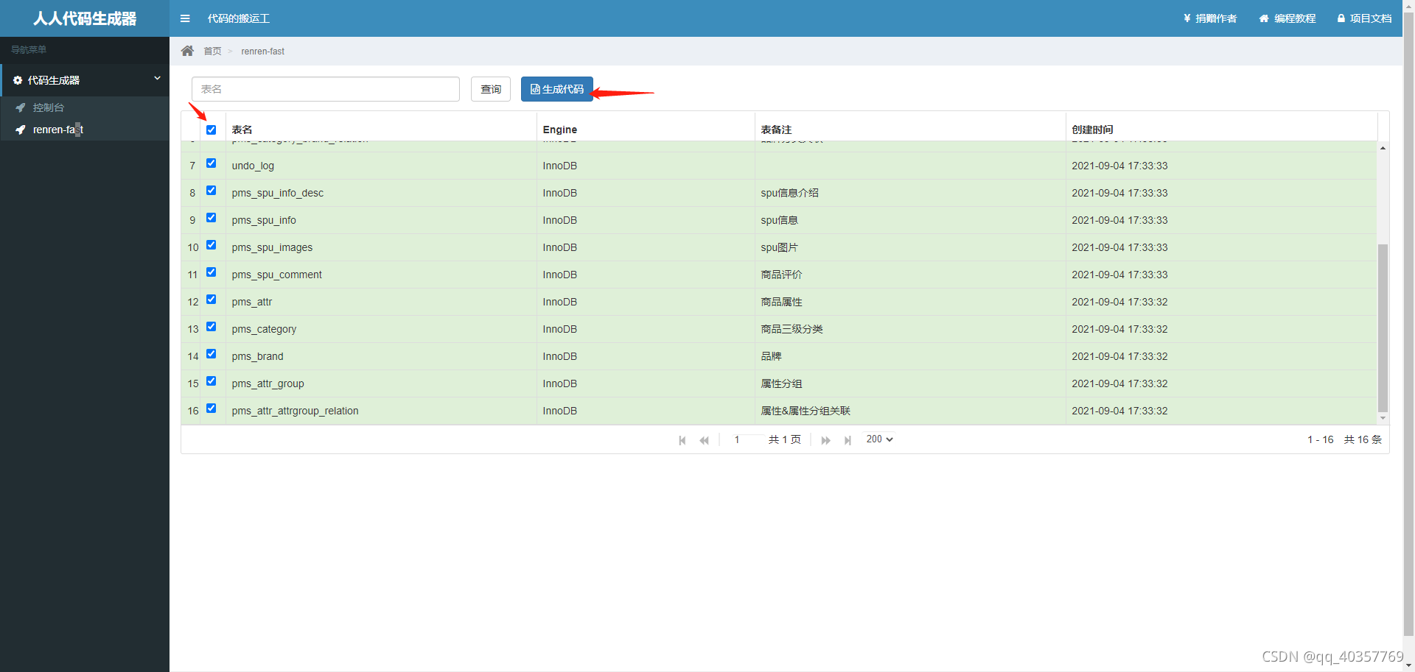Viewport: 1415px width, 672px height.
Task: Uncheck the pms_attr_group row checkbox
Action: (212, 381)
